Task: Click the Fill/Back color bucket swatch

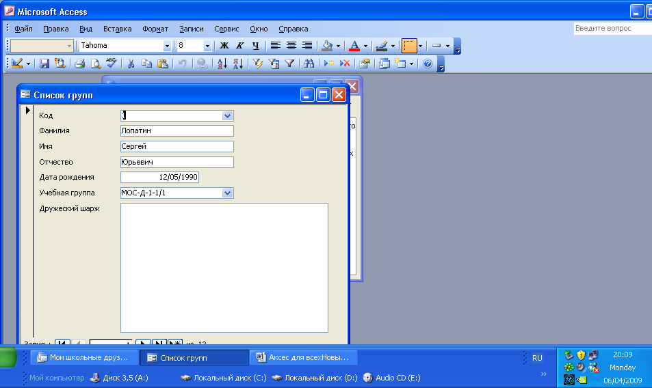Action: pos(327,46)
